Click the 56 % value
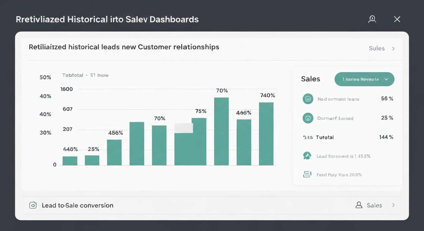424x231 pixels. pyautogui.click(x=387, y=99)
